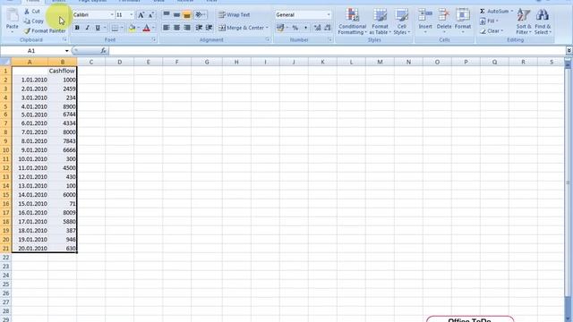The image size is (573, 322).
Task: Click the Insert Function fx button
Action: coord(104,51)
